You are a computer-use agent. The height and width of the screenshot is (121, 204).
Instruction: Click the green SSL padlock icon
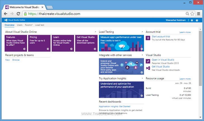point(25,14)
